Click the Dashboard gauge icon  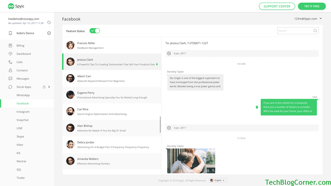pyautogui.click(x=10, y=54)
